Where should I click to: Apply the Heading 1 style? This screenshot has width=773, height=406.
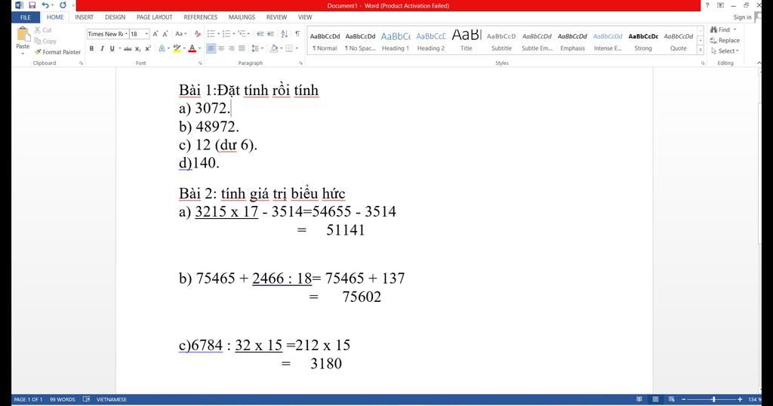click(x=396, y=42)
